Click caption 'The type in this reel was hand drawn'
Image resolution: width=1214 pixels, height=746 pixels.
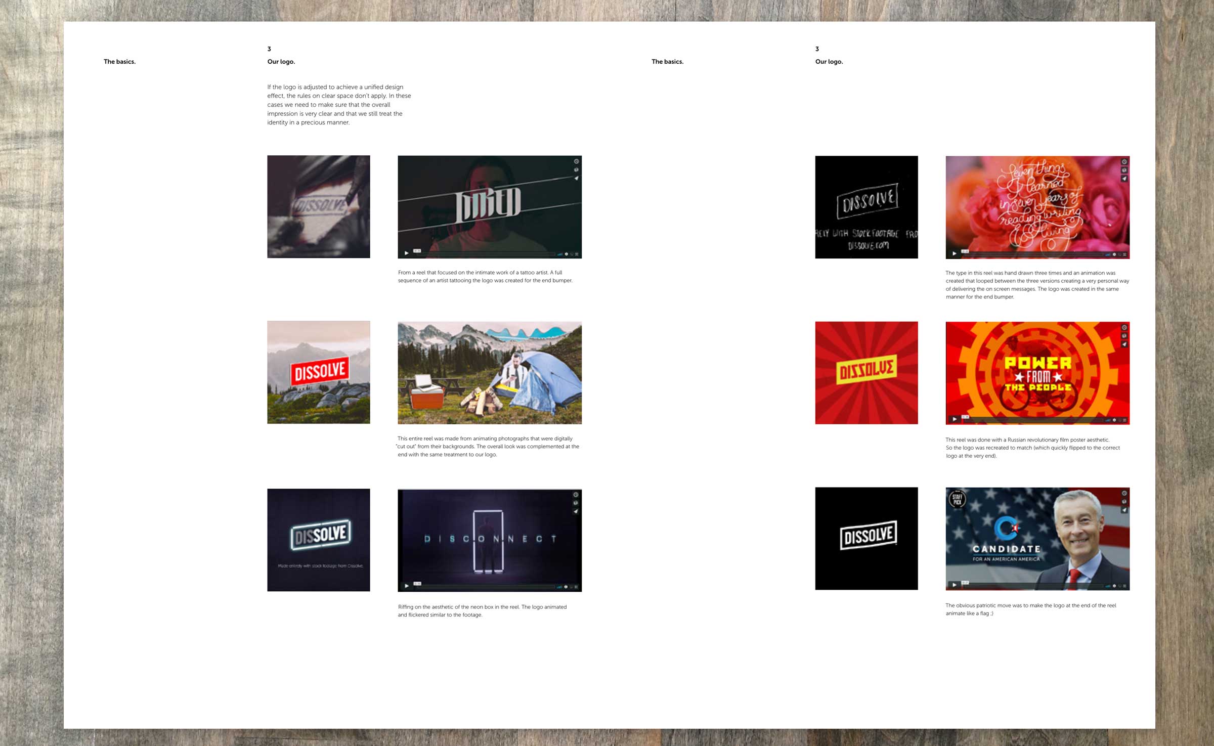pyautogui.click(x=1037, y=285)
